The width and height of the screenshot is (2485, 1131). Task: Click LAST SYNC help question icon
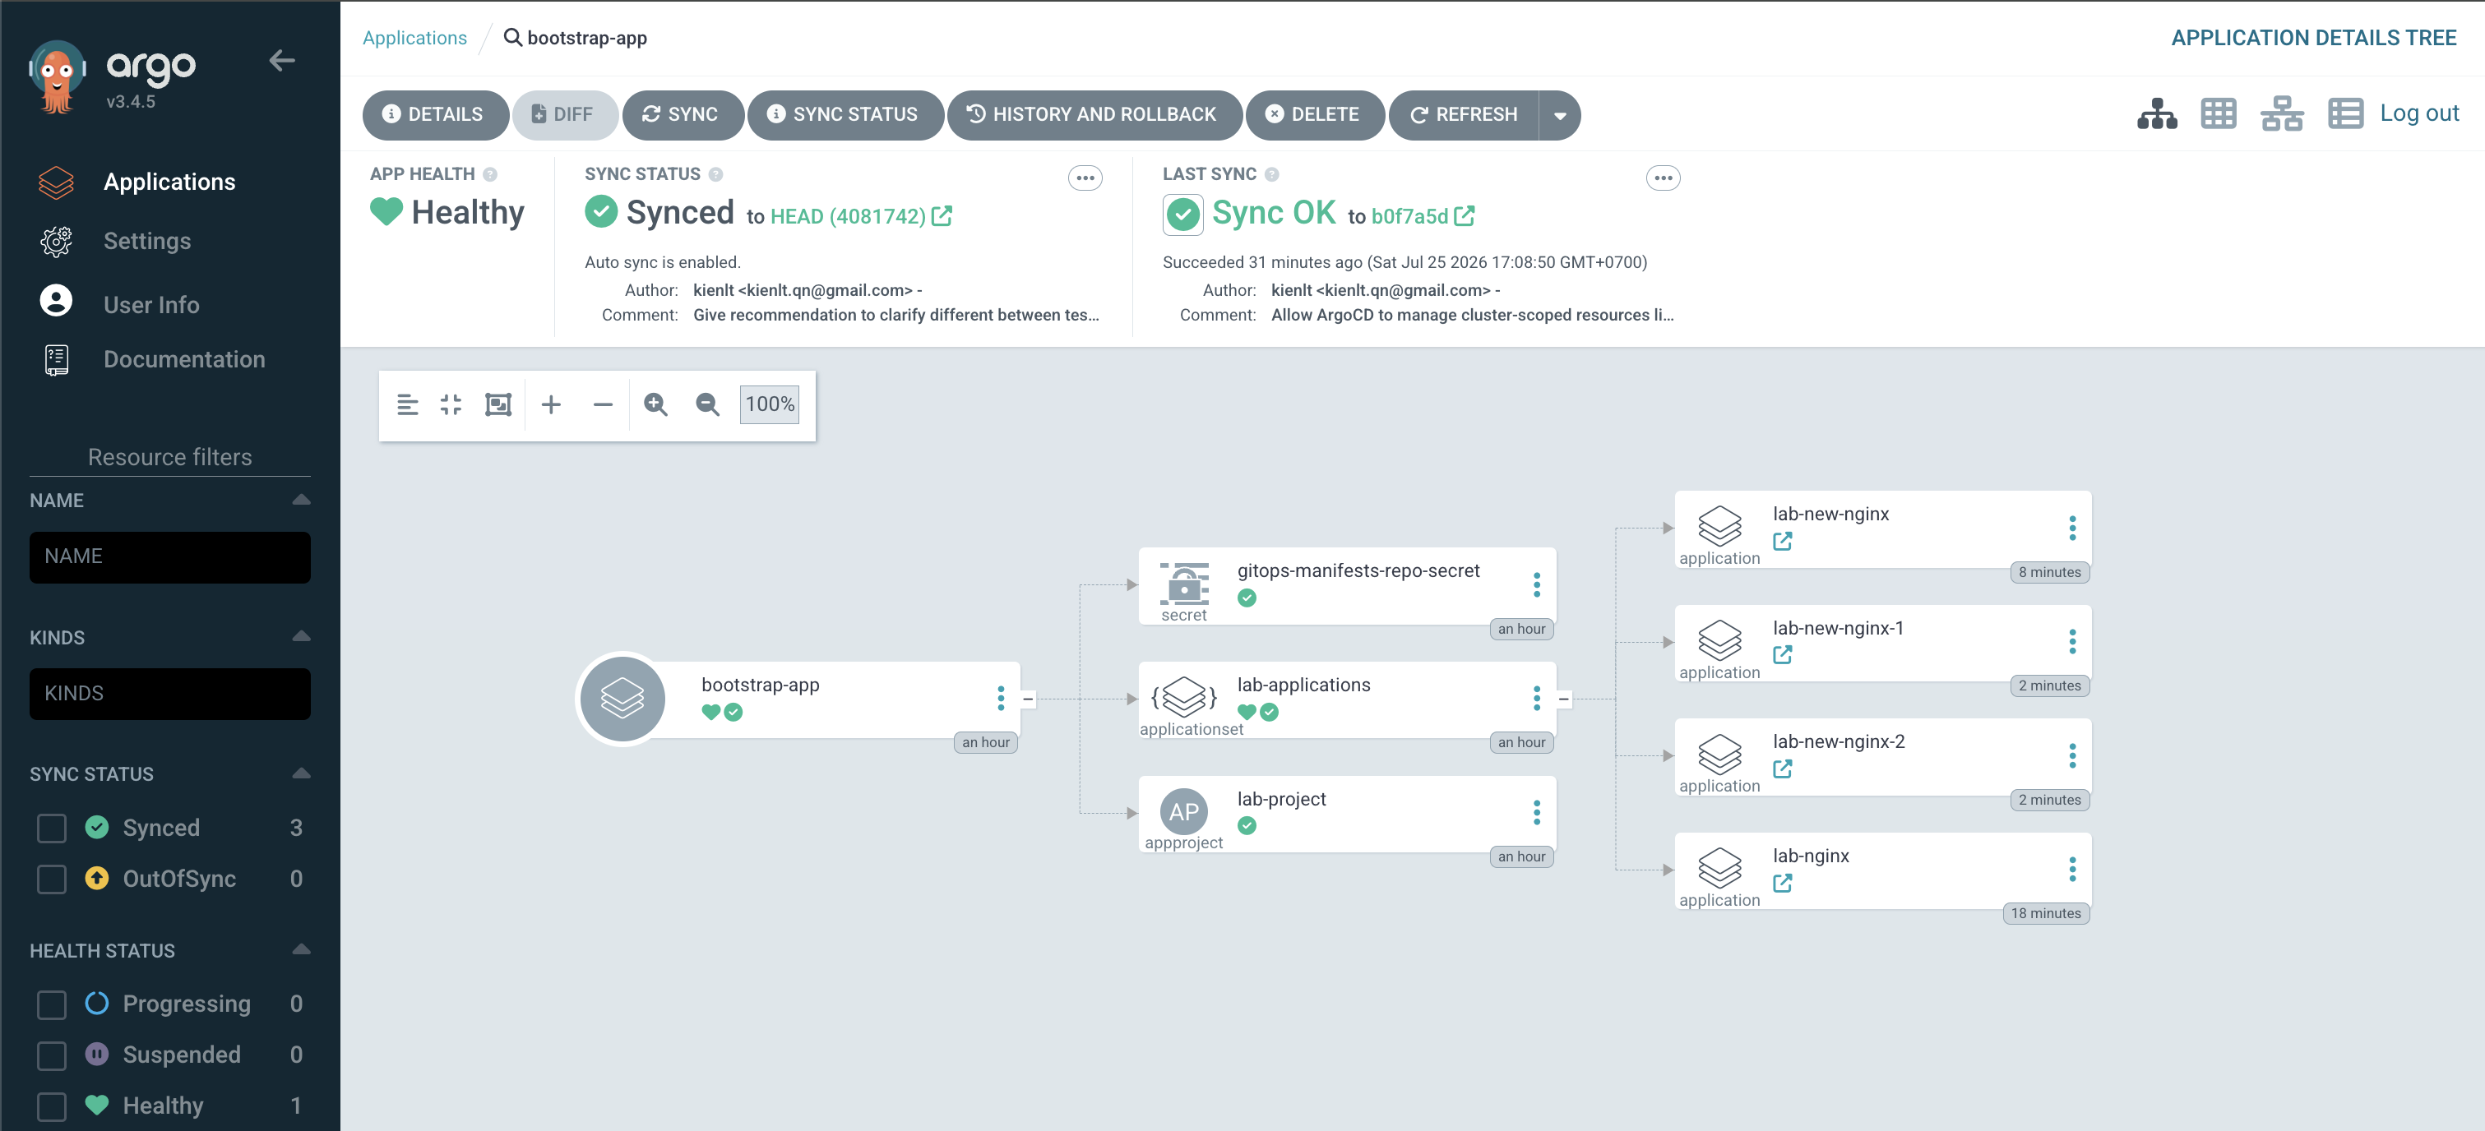pos(1271,174)
